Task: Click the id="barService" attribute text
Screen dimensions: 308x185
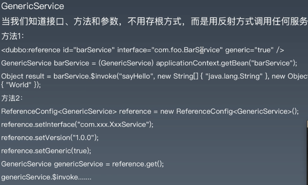Action: point(89,50)
